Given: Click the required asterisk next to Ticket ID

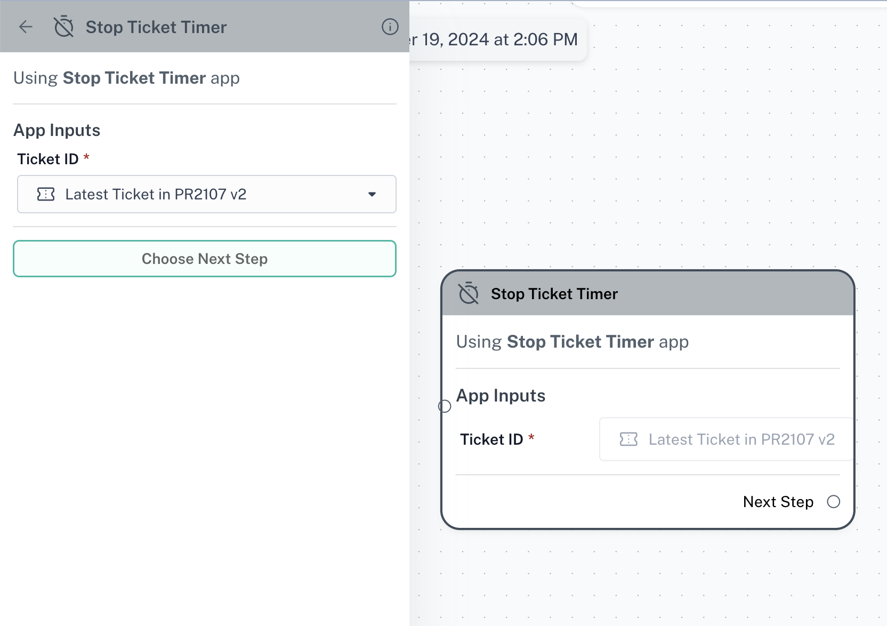Looking at the screenshot, I should point(87,157).
